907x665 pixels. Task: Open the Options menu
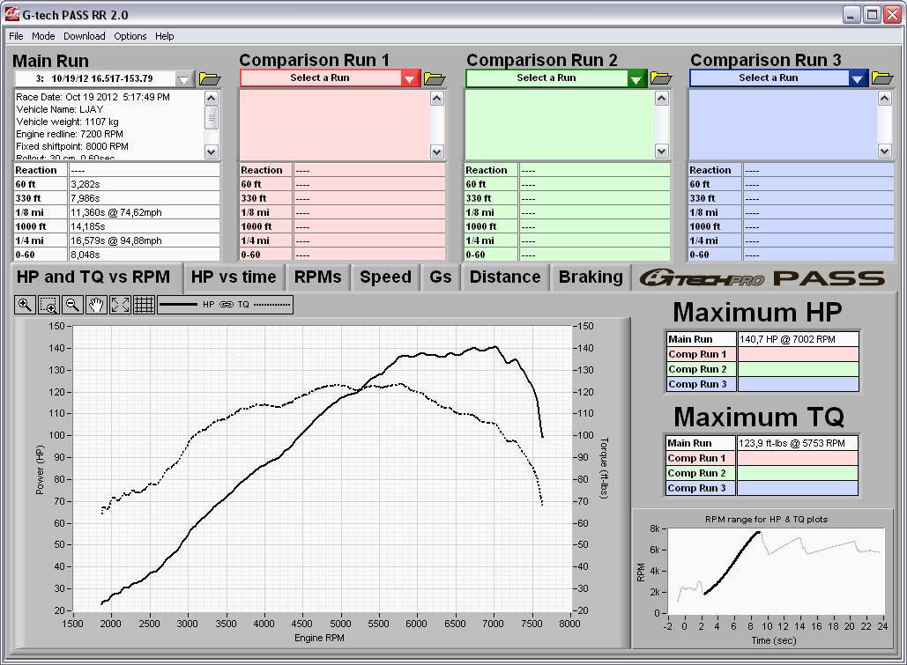(x=130, y=36)
